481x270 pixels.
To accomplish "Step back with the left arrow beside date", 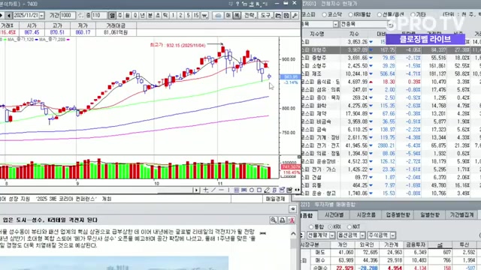I will pos(8,15).
